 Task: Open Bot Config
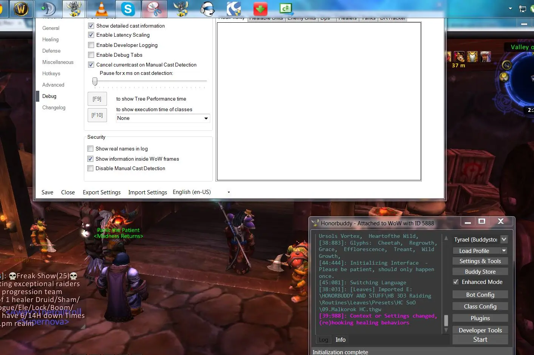[480, 295]
